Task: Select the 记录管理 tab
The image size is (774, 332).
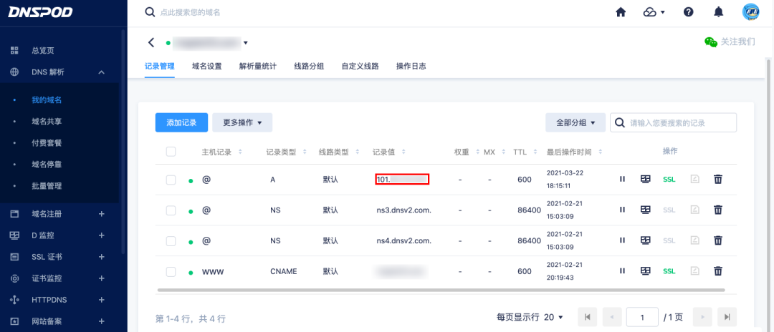Action: click(159, 66)
